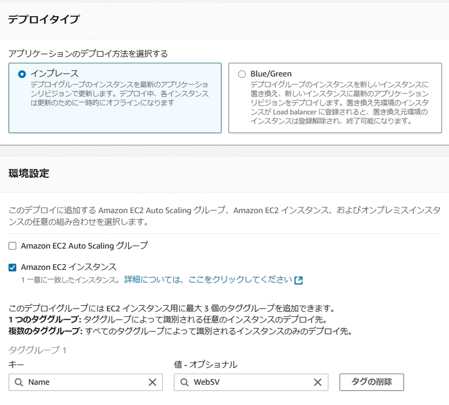The width and height of the screenshot is (449, 405).
Task: Open the 詳細については、ここをクリックしてください link
Action: pyautogui.click(x=208, y=279)
